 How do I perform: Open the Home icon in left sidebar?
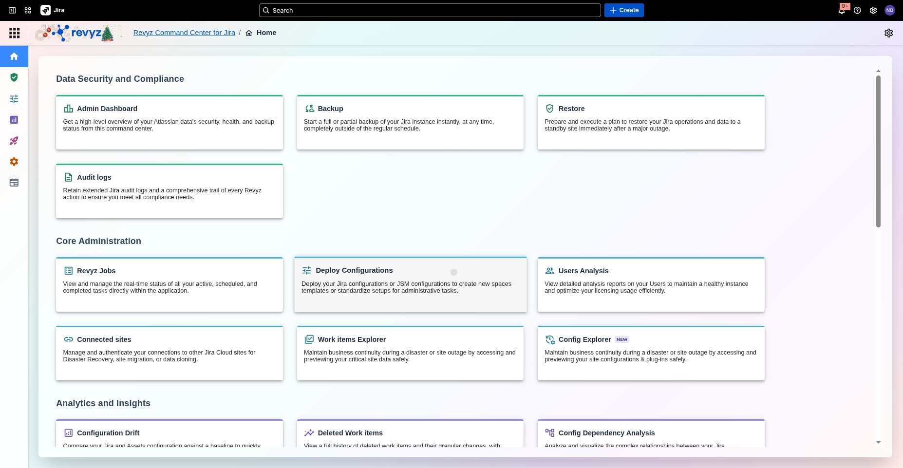pos(14,56)
